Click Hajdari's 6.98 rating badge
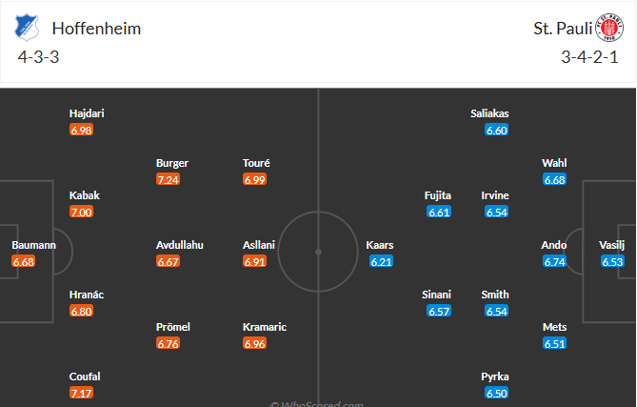The height and width of the screenshot is (407, 637). click(x=82, y=130)
